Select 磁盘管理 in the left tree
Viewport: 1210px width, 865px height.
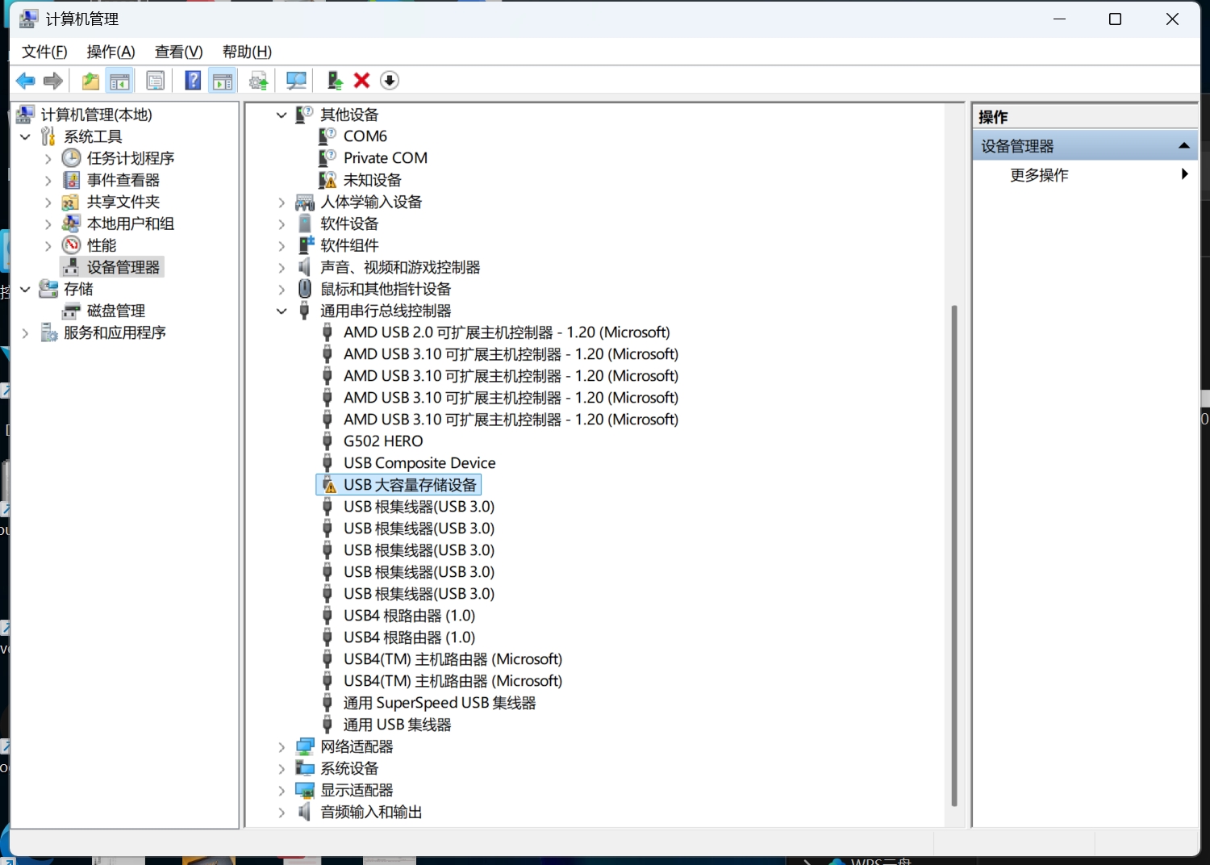pos(116,311)
